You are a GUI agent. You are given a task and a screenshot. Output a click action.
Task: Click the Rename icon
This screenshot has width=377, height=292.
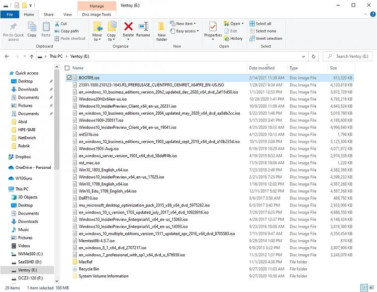[x=143, y=27]
